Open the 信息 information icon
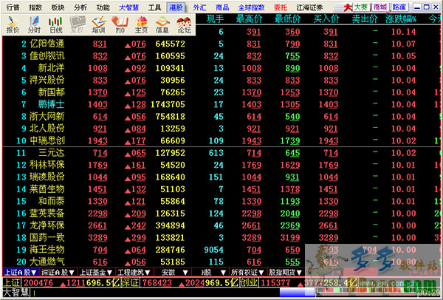 tap(162, 25)
